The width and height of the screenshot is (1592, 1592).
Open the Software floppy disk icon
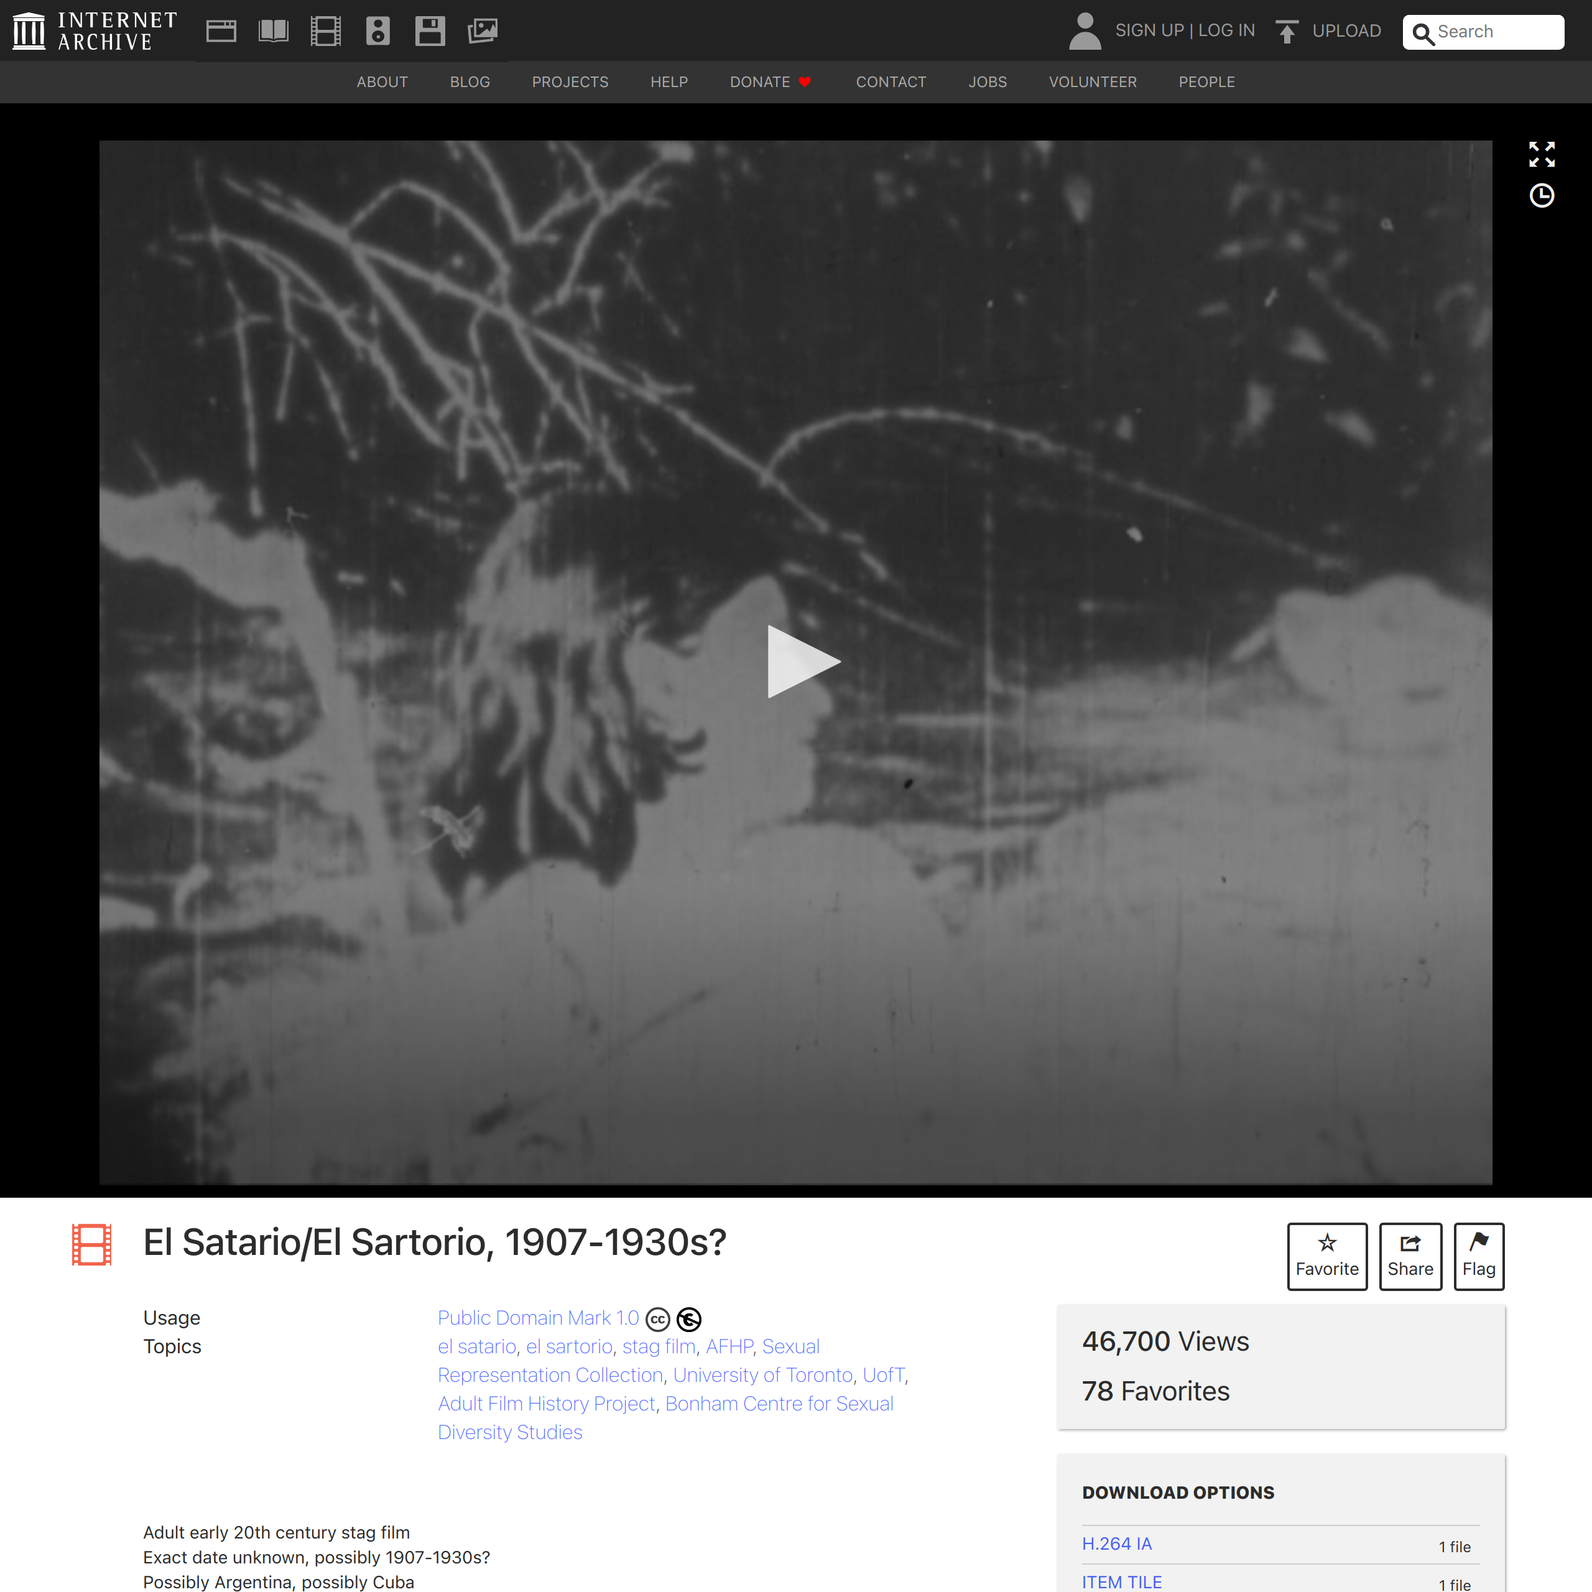click(429, 31)
